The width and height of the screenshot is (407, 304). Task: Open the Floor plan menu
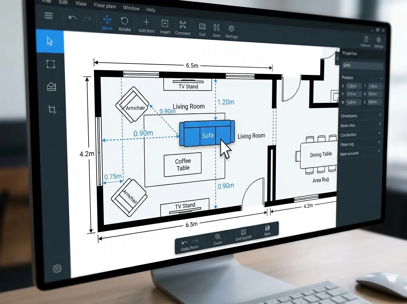click(105, 6)
